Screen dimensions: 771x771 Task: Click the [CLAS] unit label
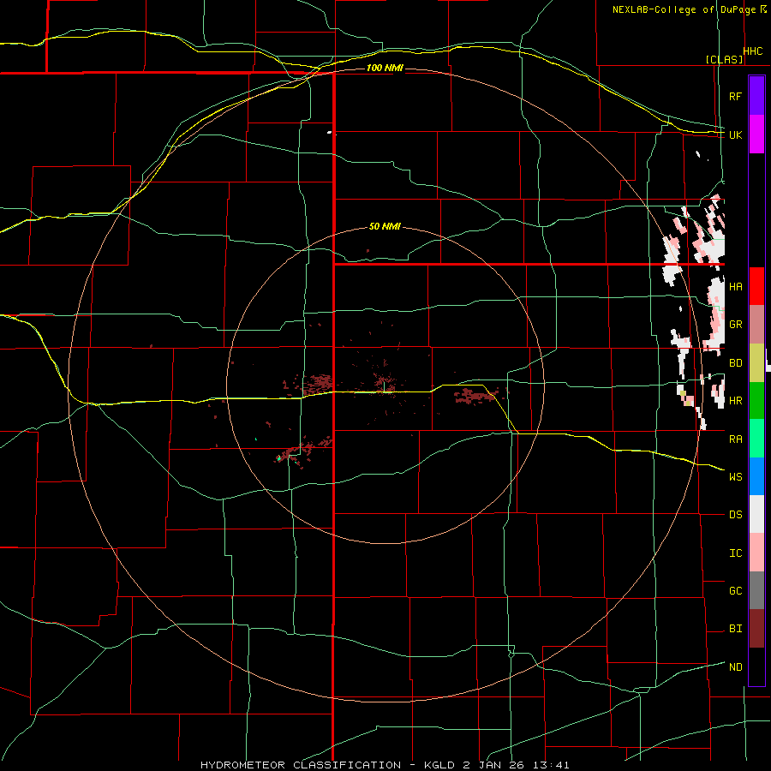pos(724,59)
